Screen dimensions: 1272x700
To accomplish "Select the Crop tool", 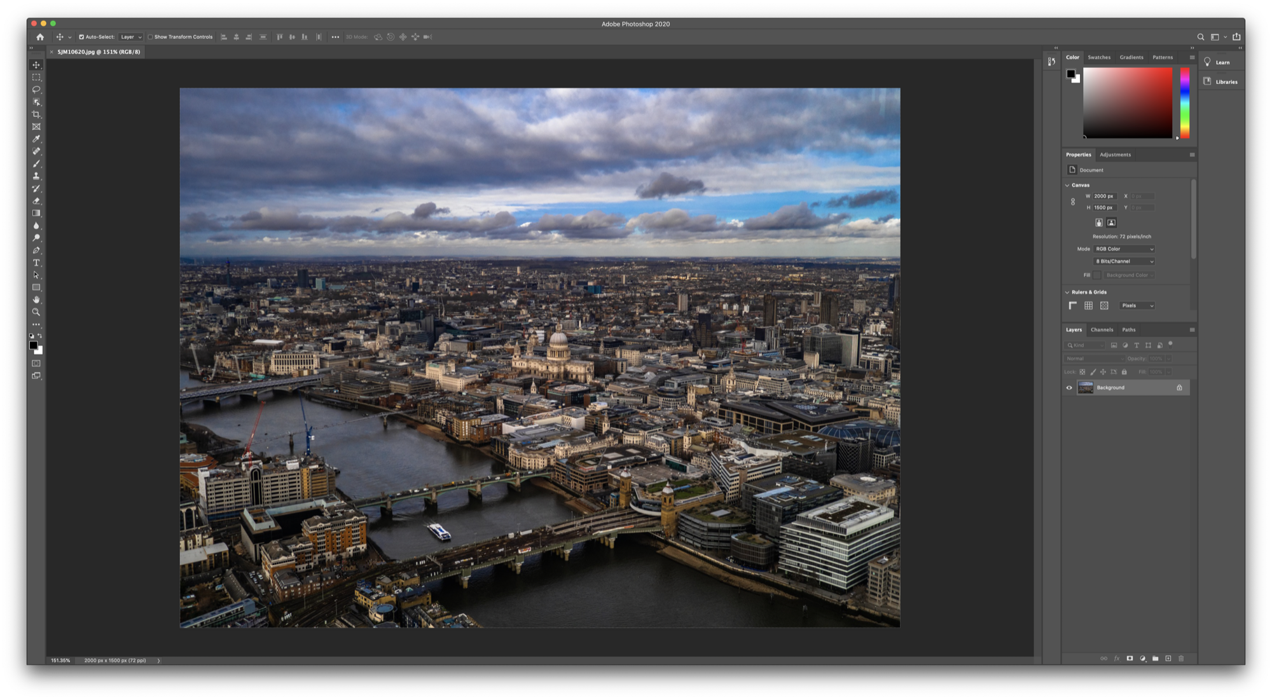I will 36,114.
